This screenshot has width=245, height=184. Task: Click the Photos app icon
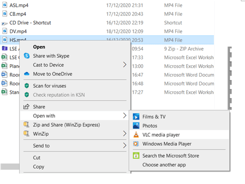136,126
